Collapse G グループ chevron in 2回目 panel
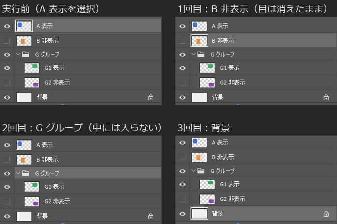 [x=18, y=173]
